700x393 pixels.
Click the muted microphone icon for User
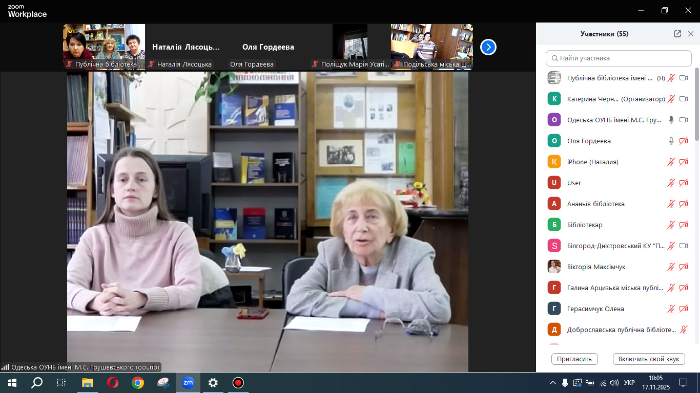coord(671,183)
